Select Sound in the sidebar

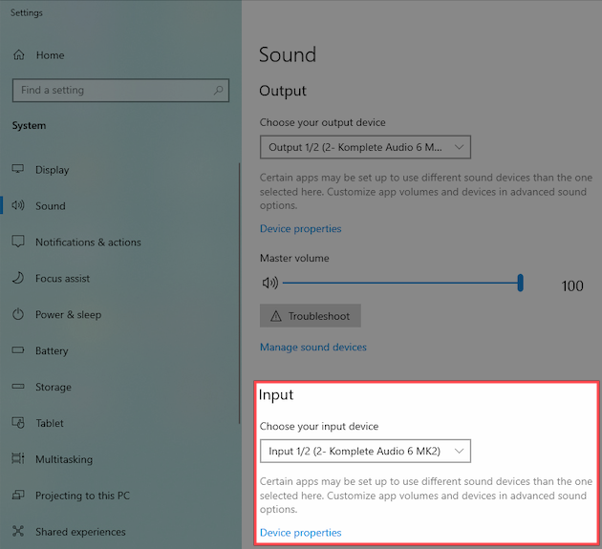click(51, 206)
